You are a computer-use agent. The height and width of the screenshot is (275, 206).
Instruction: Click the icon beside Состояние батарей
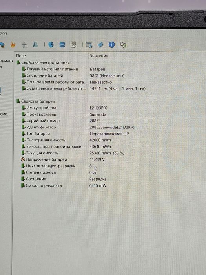point(24,75)
